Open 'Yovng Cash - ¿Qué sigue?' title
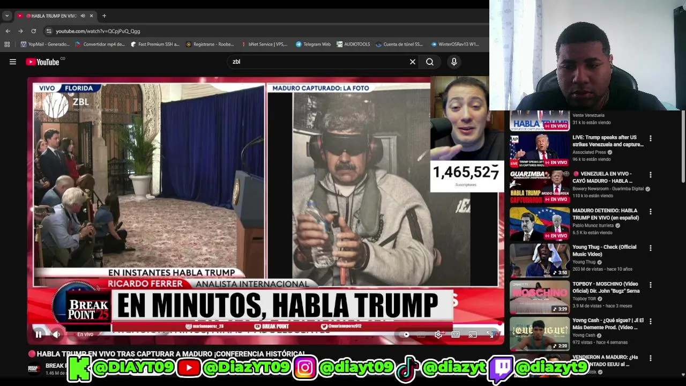Image resolution: width=686 pixels, height=386 pixels. [608, 324]
